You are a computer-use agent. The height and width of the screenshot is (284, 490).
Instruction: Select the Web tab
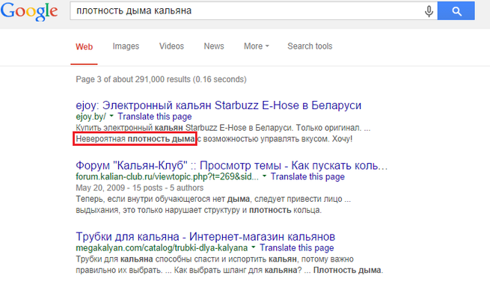tap(84, 47)
